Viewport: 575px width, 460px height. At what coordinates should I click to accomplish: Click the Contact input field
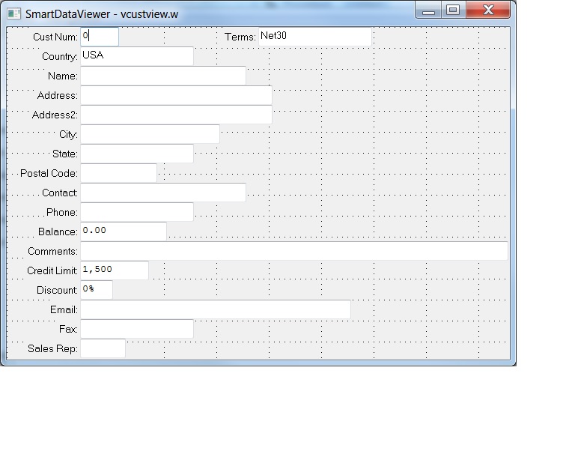pyautogui.click(x=163, y=193)
